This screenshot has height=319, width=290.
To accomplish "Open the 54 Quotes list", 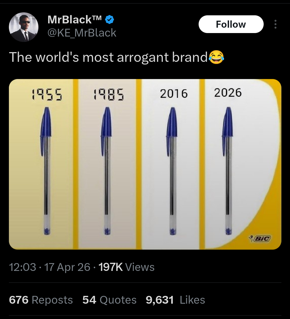I will [109, 300].
